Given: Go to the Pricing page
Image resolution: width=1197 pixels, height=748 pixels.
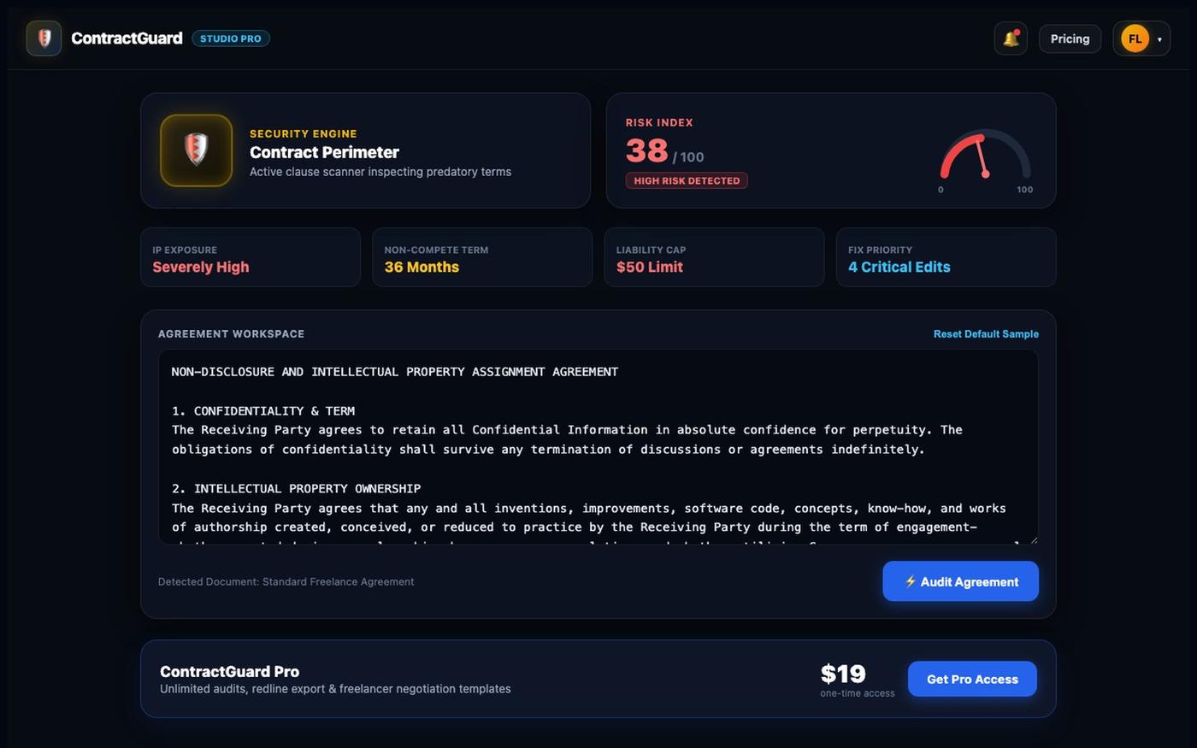Looking at the screenshot, I should pyautogui.click(x=1070, y=38).
